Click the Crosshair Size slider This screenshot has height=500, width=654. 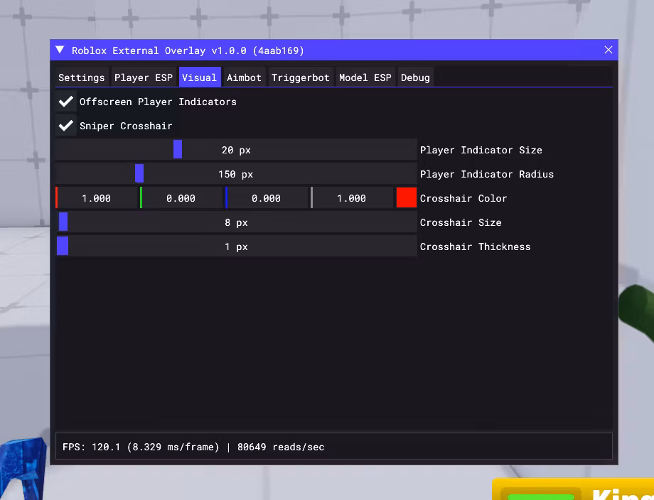[236, 222]
